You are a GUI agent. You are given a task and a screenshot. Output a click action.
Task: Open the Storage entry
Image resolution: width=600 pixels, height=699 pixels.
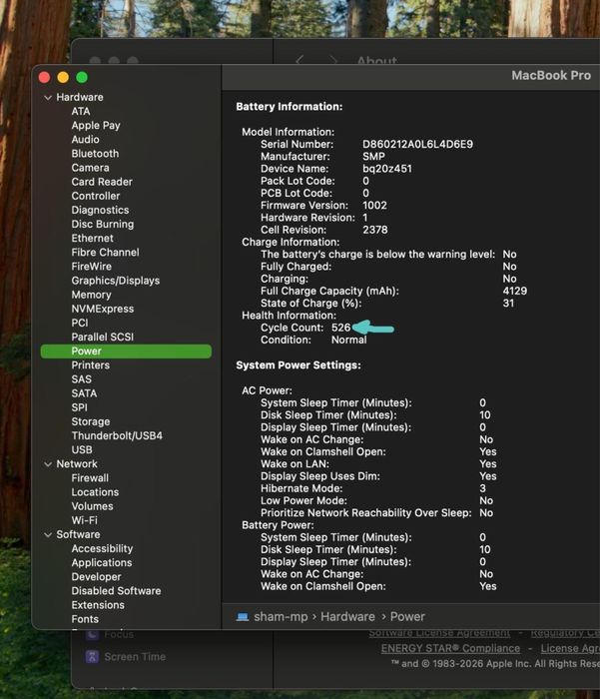tap(91, 421)
